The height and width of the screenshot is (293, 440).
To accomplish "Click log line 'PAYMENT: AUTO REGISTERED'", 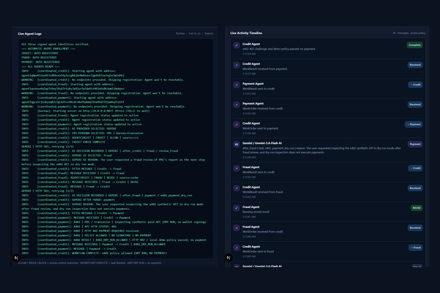I will [40, 62].
